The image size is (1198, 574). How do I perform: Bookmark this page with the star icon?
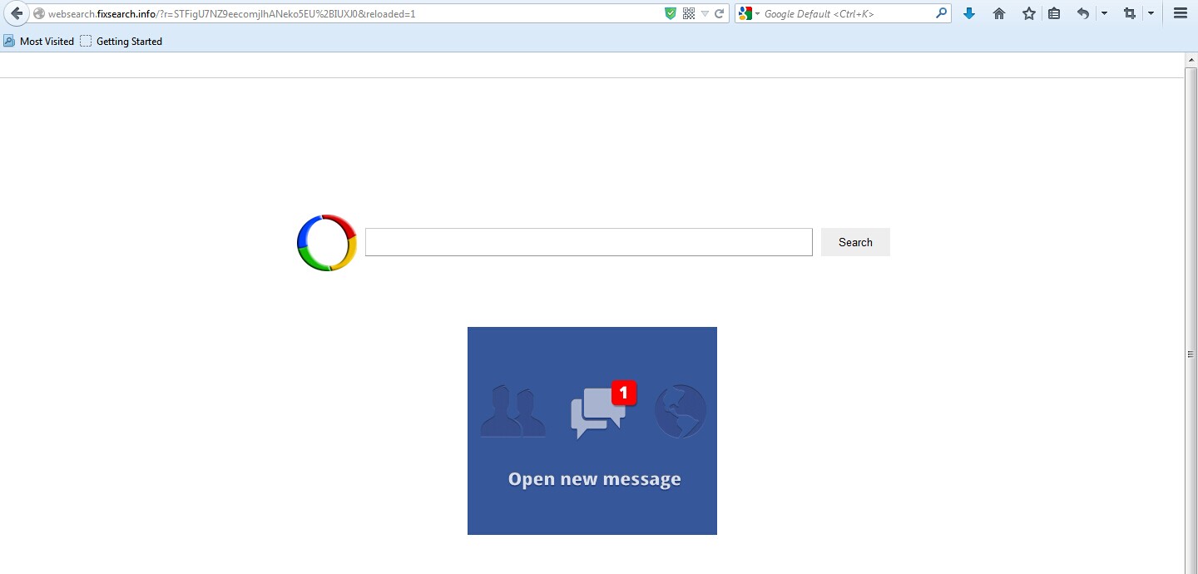tap(1029, 13)
